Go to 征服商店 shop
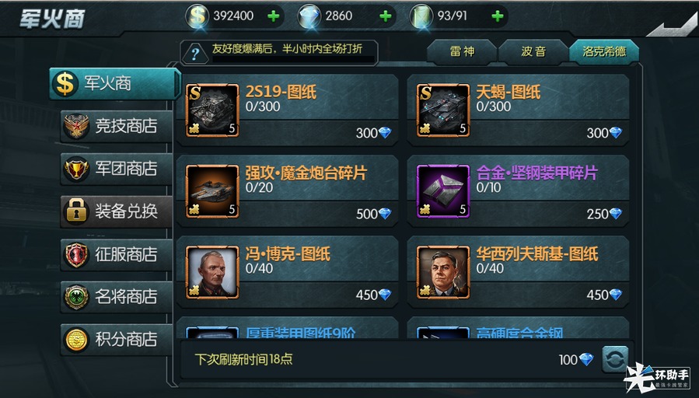Screen dimensions: 699x398 117,254
